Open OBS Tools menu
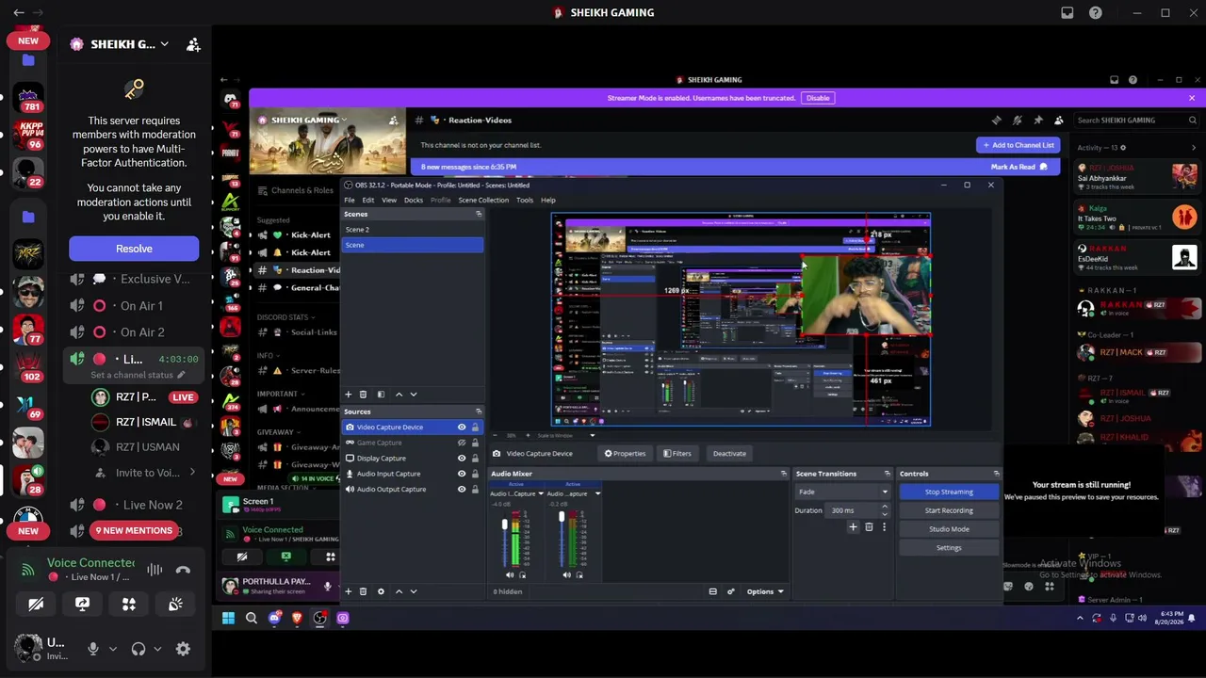The image size is (1206, 678). (x=525, y=200)
